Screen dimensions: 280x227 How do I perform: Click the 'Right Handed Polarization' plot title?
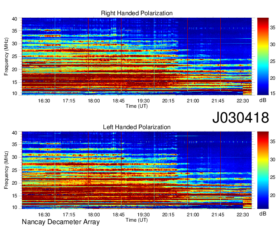tap(137, 13)
